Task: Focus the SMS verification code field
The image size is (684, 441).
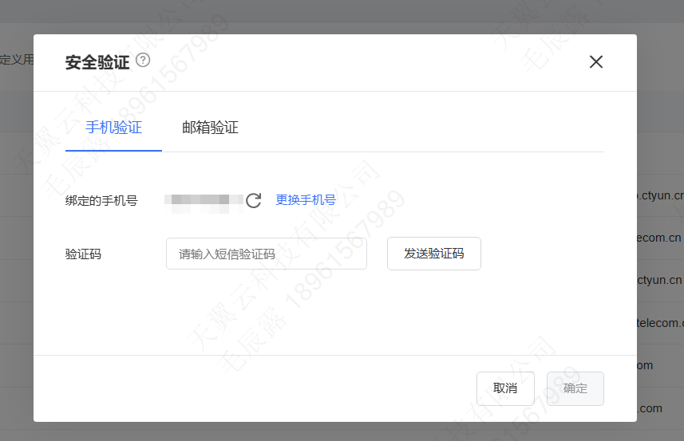Action: [x=266, y=254]
